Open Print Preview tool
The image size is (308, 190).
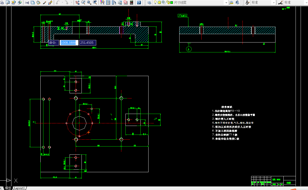coord(8,3)
